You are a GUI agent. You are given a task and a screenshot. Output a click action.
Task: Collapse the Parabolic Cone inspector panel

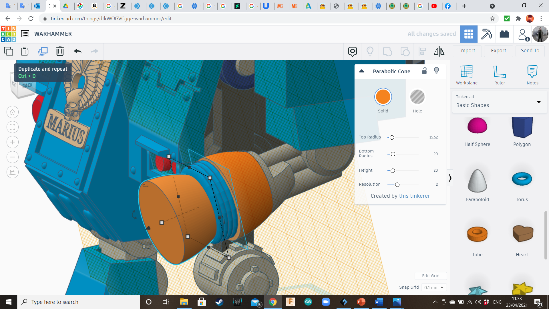(x=362, y=71)
